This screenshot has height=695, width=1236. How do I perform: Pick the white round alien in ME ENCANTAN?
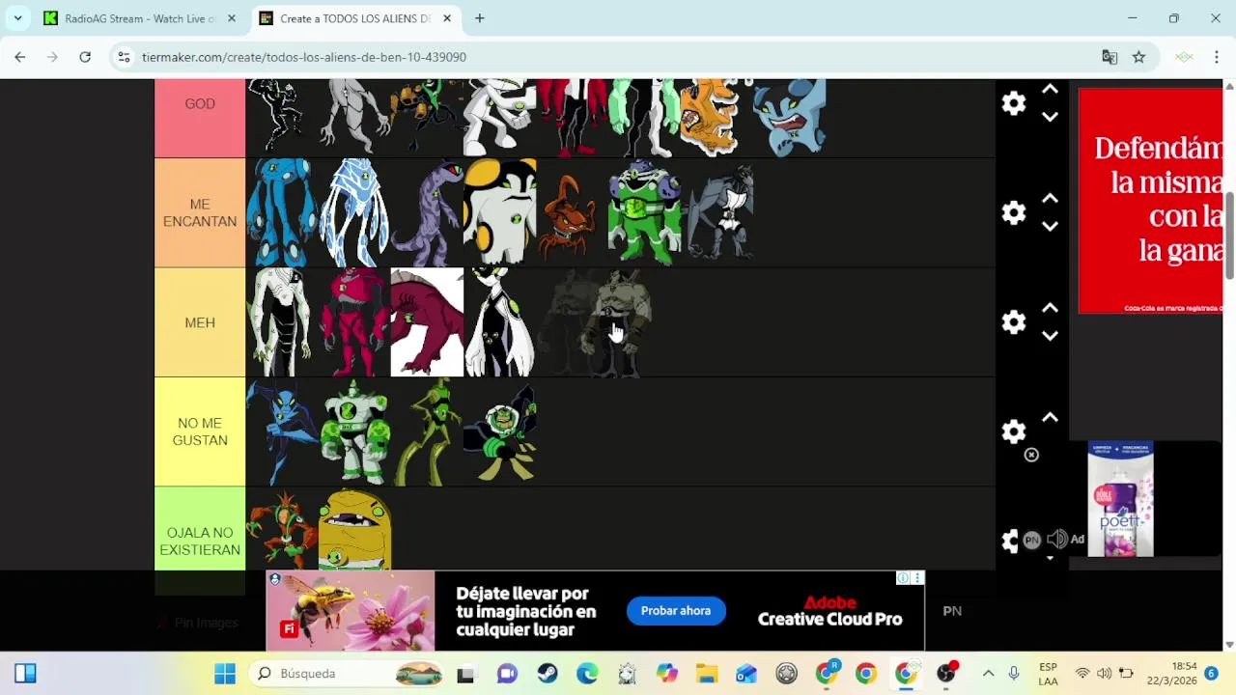pyautogui.click(x=499, y=212)
